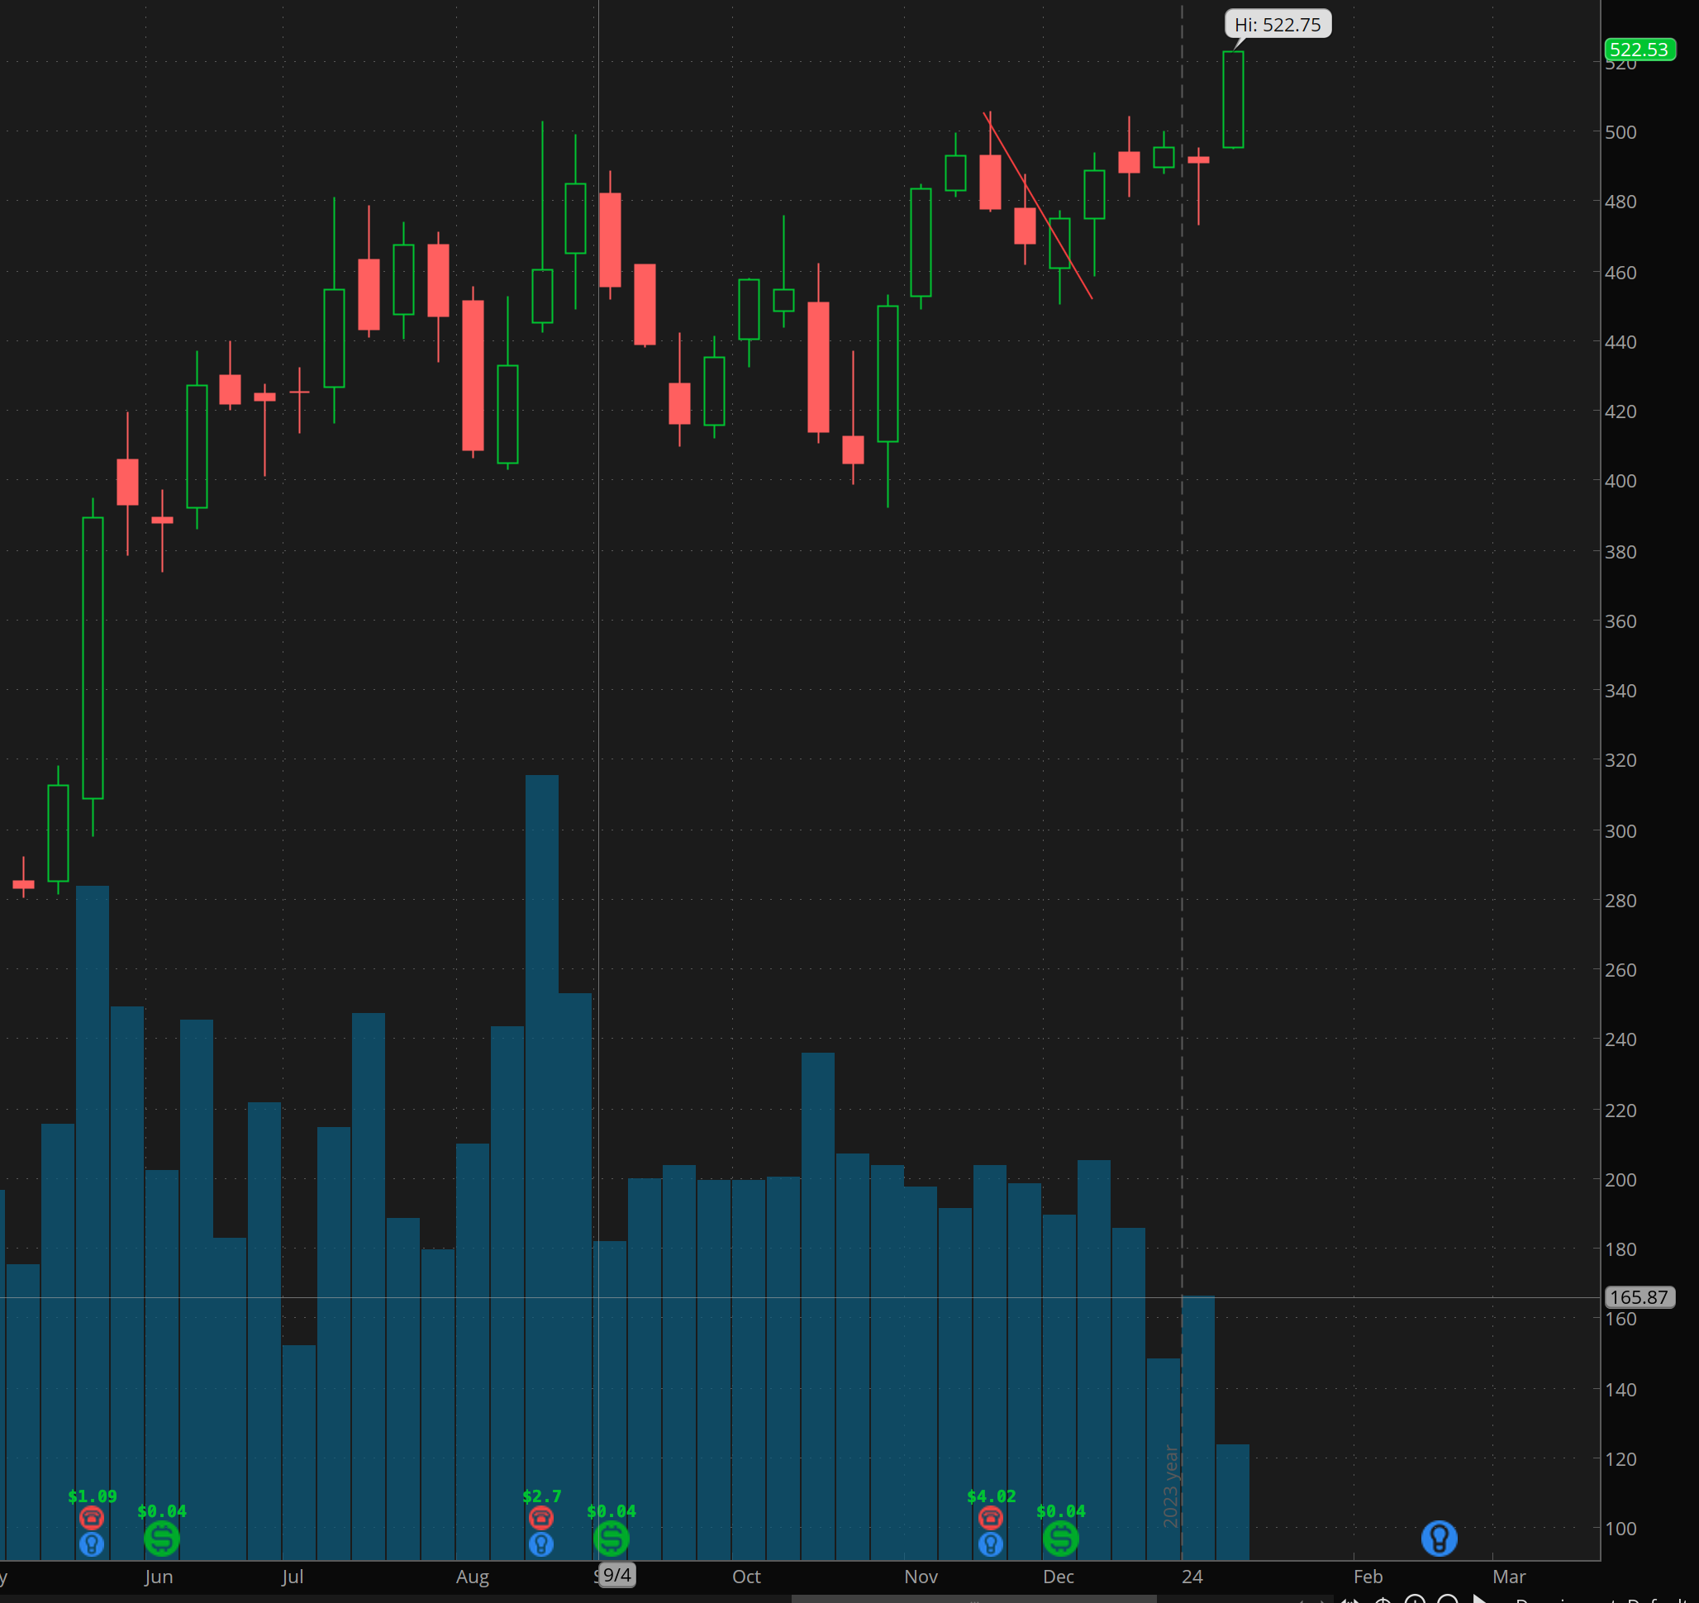The width and height of the screenshot is (1699, 1603).
Task: Click the topmost green candle near 522
Action: pos(1232,100)
